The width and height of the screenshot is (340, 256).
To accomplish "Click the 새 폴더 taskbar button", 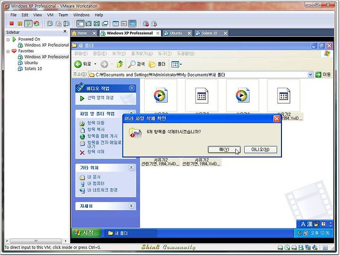I will click(x=130, y=233).
